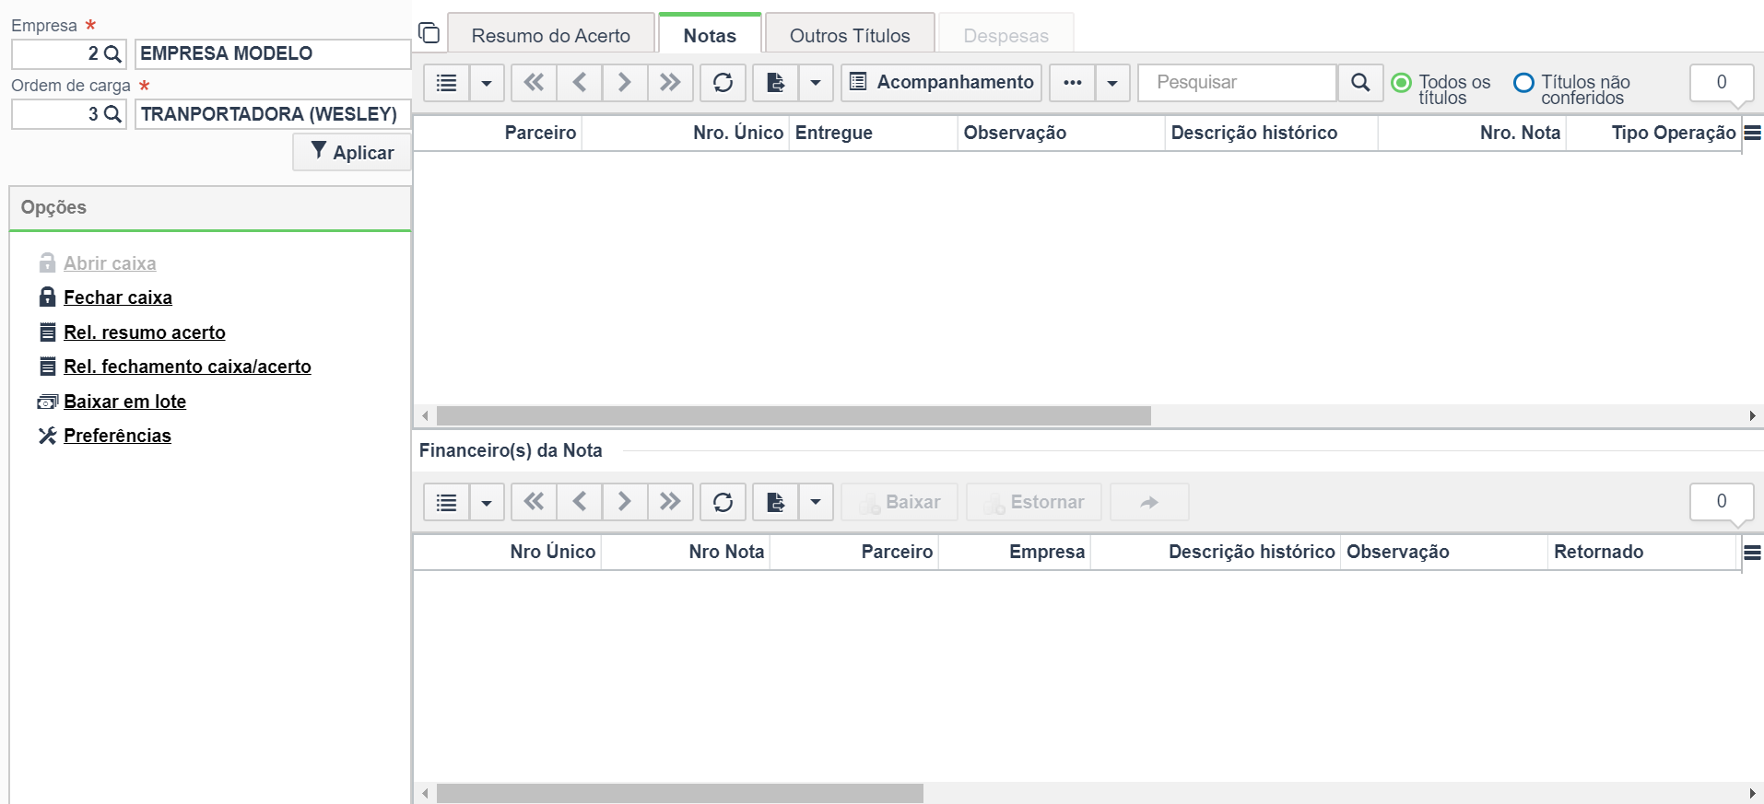The height and width of the screenshot is (804, 1764).
Task: Click the search magnifier next to Pesquisar
Action: click(x=1360, y=83)
